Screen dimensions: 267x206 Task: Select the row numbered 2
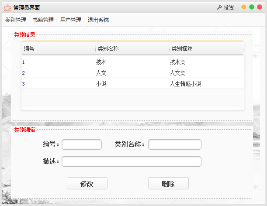(132, 73)
